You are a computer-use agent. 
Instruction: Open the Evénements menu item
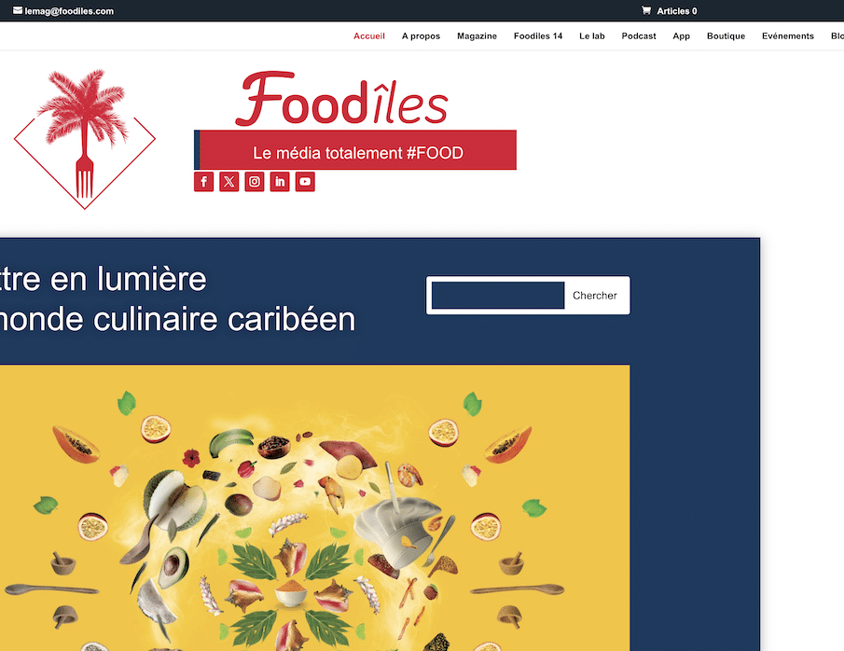coord(787,36)
